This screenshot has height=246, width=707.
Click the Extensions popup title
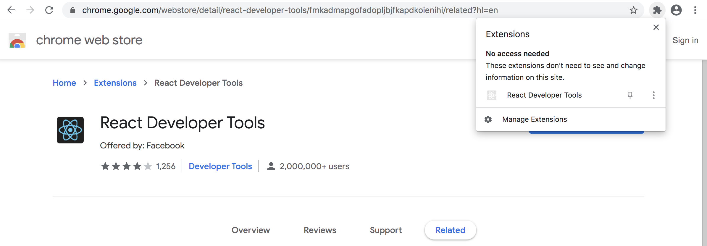coord(508,34)
